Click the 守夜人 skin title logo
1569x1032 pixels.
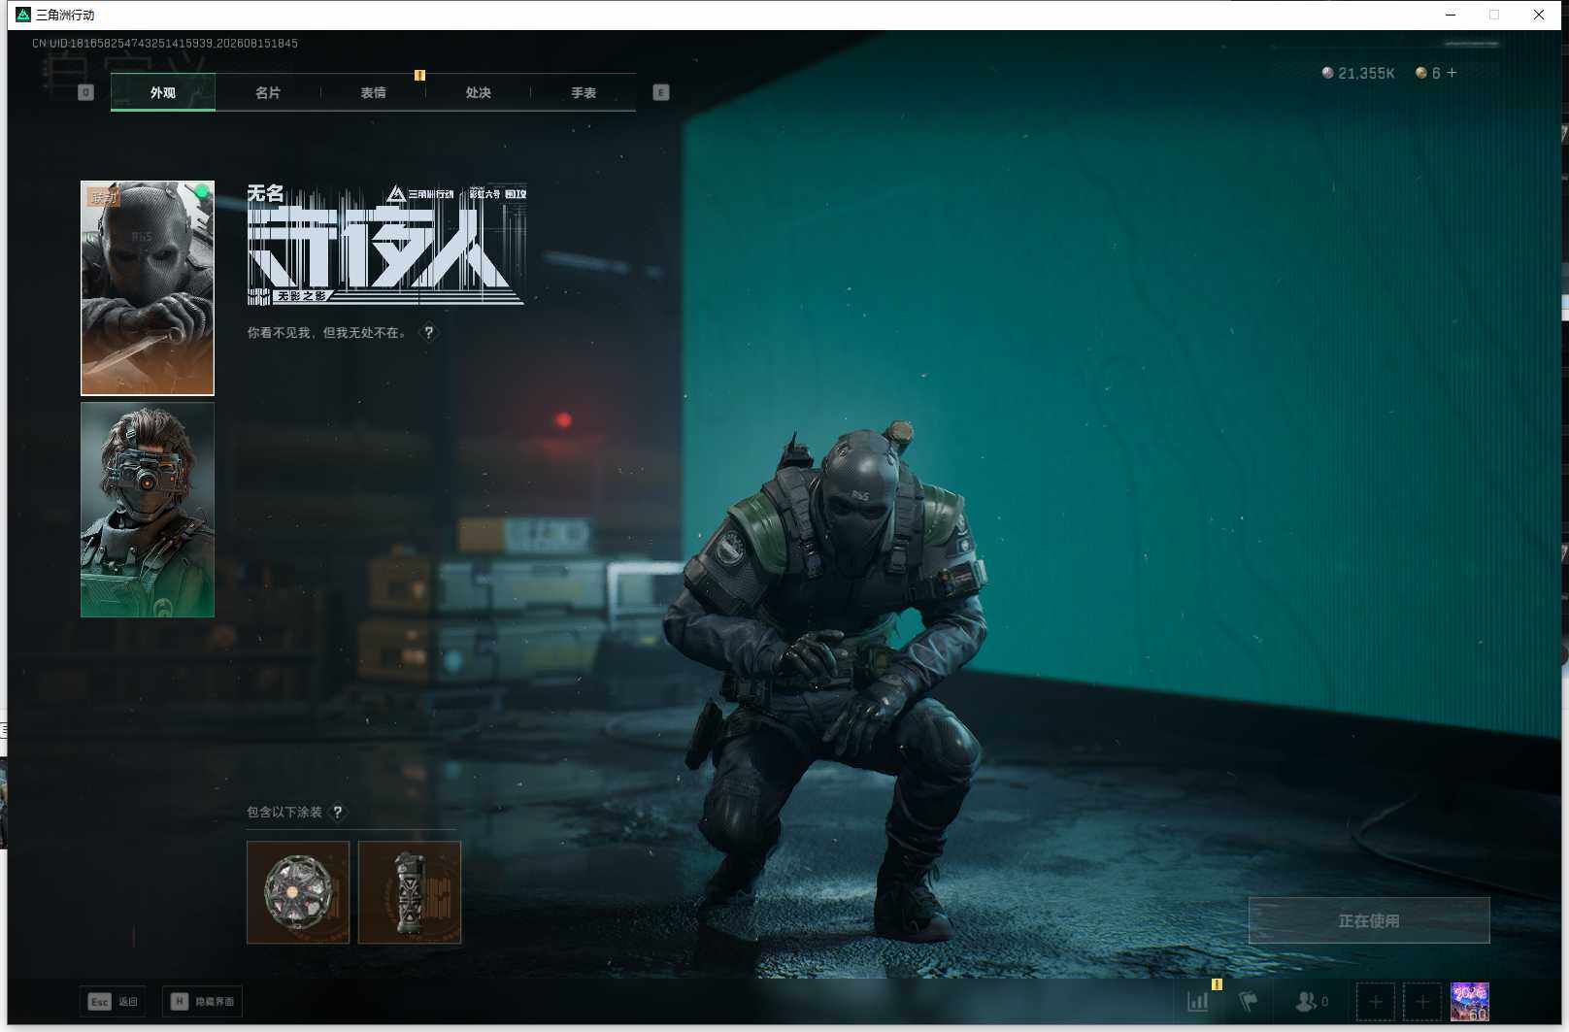[x=386, y=245]
